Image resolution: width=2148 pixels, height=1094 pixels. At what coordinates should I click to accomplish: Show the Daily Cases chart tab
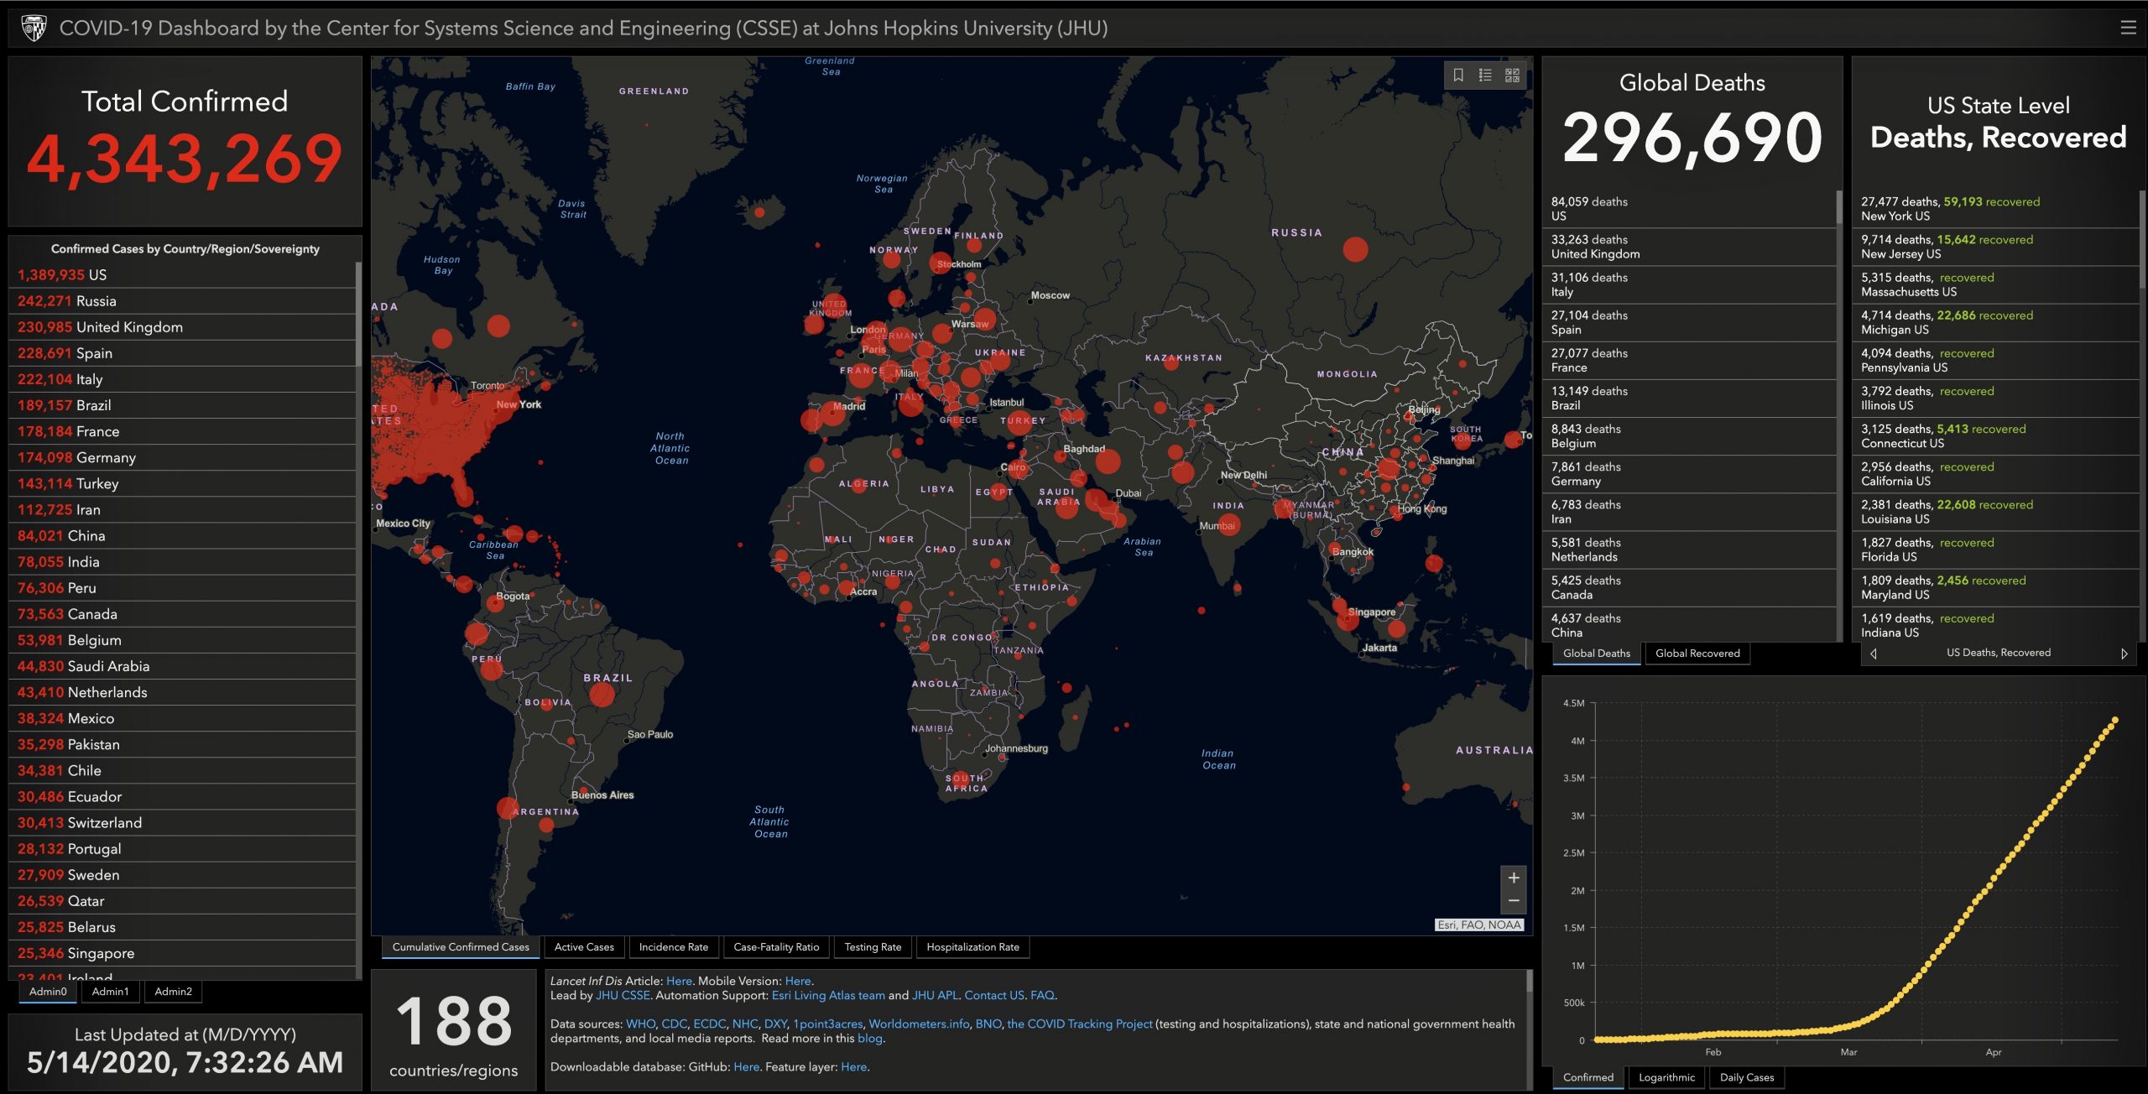click(1747, 1077)
